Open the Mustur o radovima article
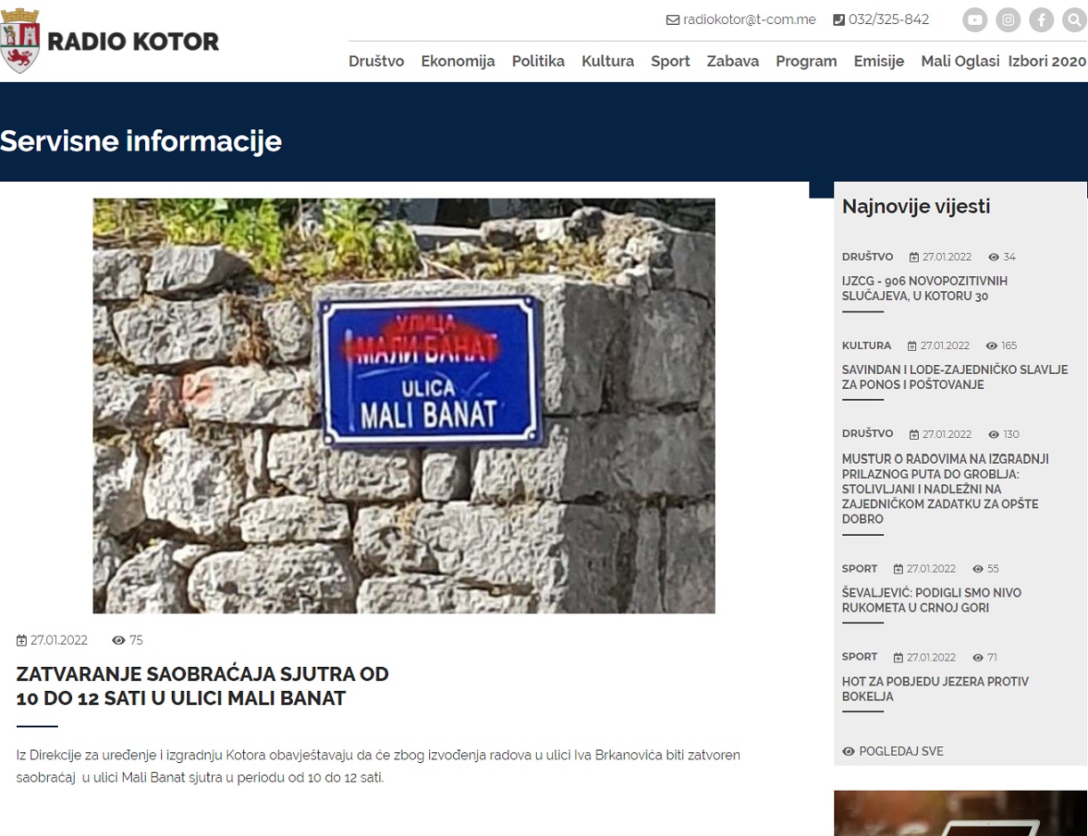The width and height of the screenshot is (1088, 836). point(946,489)
